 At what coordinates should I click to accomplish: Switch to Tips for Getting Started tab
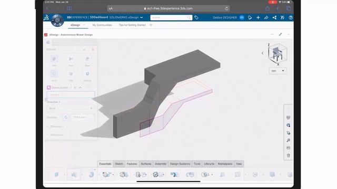[132, 25]
